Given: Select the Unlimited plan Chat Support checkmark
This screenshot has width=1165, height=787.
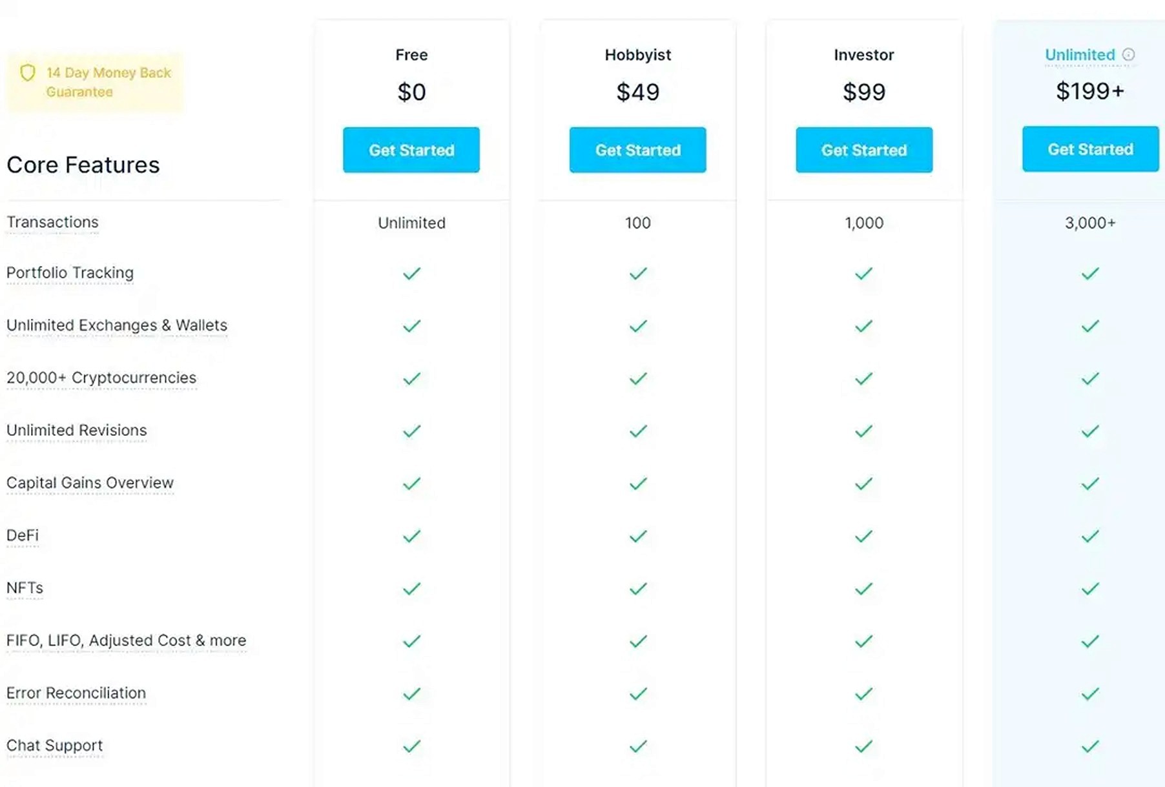Looking at the screenshot, I should click(x=1089, y=746).
